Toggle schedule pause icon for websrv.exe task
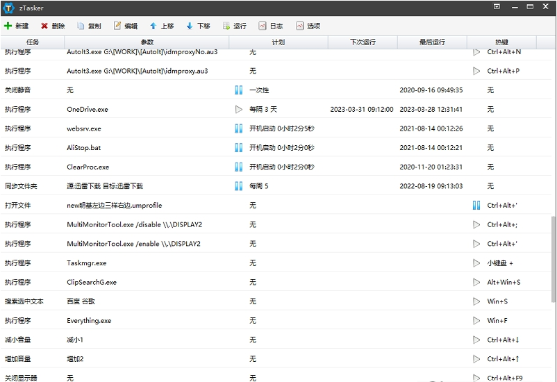 [239, 128]
